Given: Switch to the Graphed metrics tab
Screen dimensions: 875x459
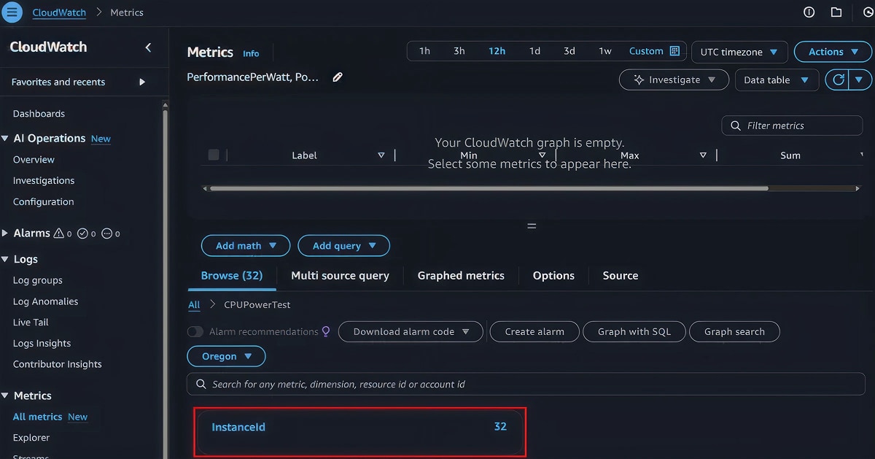Looking at the screenshot, I should [x=461, y=276].
